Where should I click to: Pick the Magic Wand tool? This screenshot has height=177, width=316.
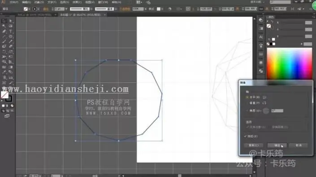coord(4,26)
